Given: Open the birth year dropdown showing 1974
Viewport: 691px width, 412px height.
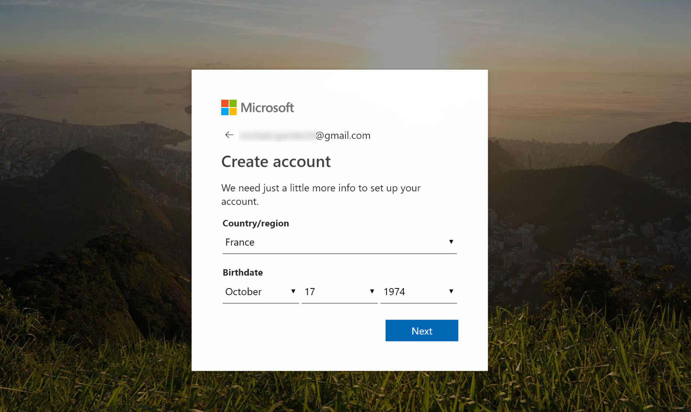Looking at the screenshot, I should tap(418, 292).
